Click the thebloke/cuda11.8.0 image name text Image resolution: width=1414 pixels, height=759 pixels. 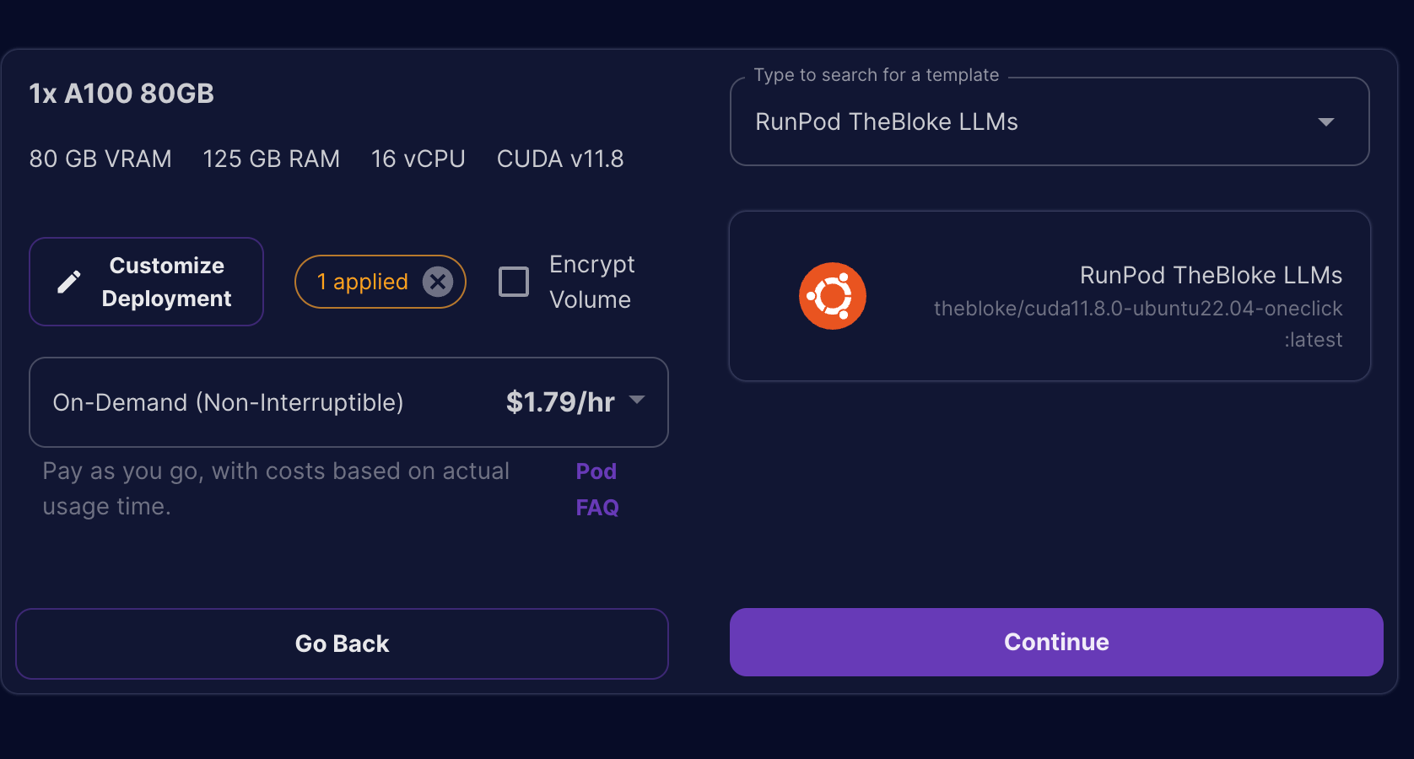click(1137, 309)
